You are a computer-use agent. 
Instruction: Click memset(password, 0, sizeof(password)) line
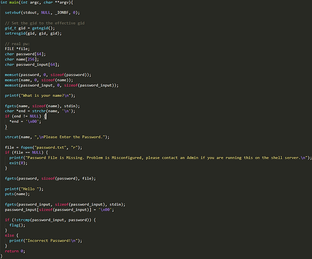click(x=48, y=75)
